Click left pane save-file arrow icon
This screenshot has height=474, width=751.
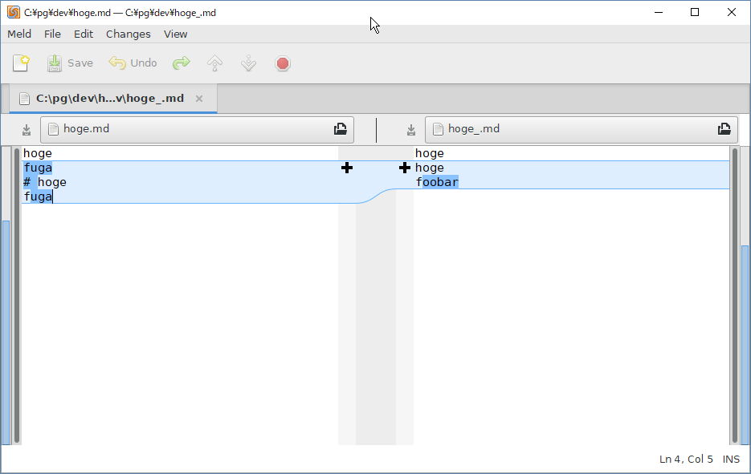click(27, 129)
